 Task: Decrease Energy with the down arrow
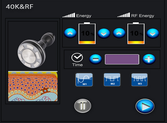click(x=104, y=33)
